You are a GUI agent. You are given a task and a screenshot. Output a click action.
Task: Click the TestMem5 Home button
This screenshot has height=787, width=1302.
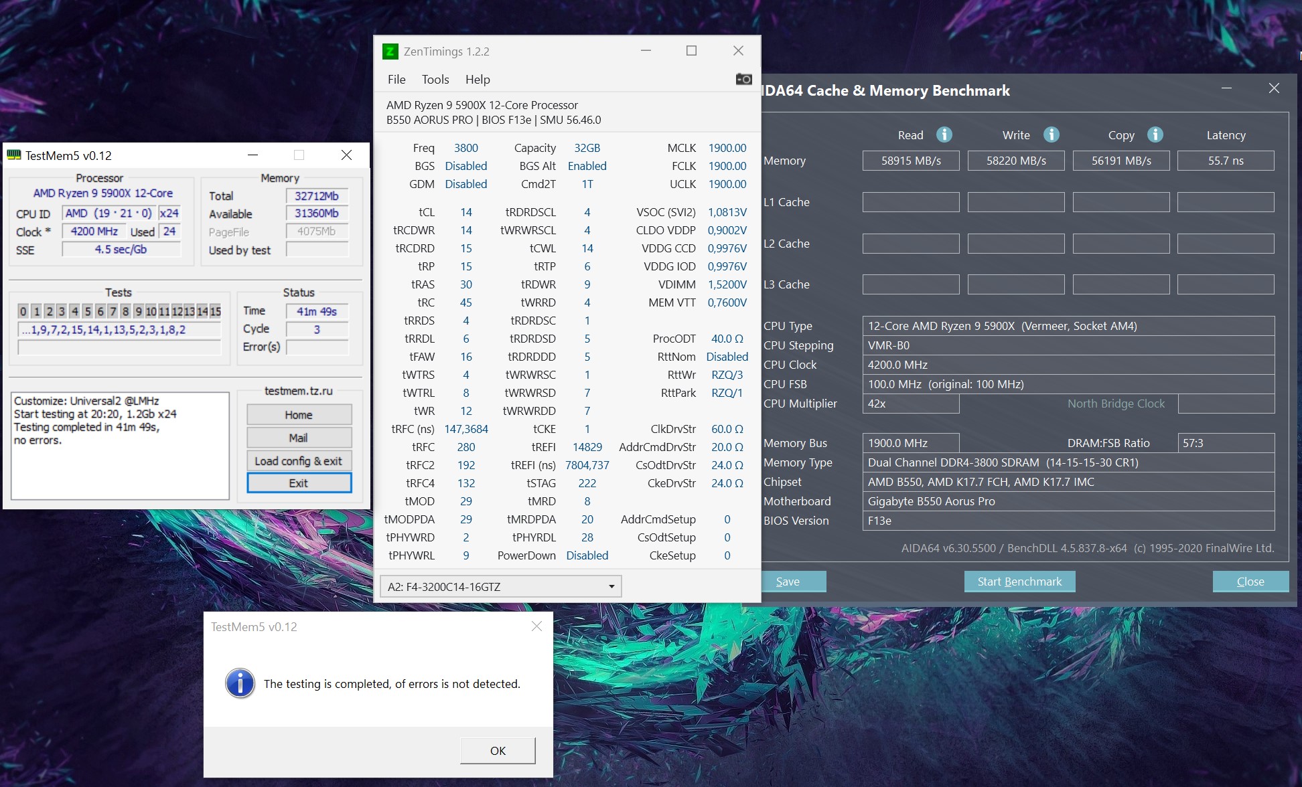(x=299, y=415)
